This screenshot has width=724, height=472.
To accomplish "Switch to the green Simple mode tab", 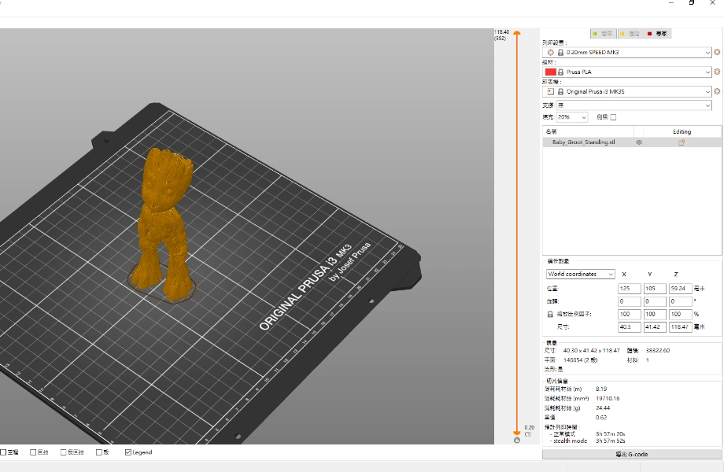I will [604, 34].
